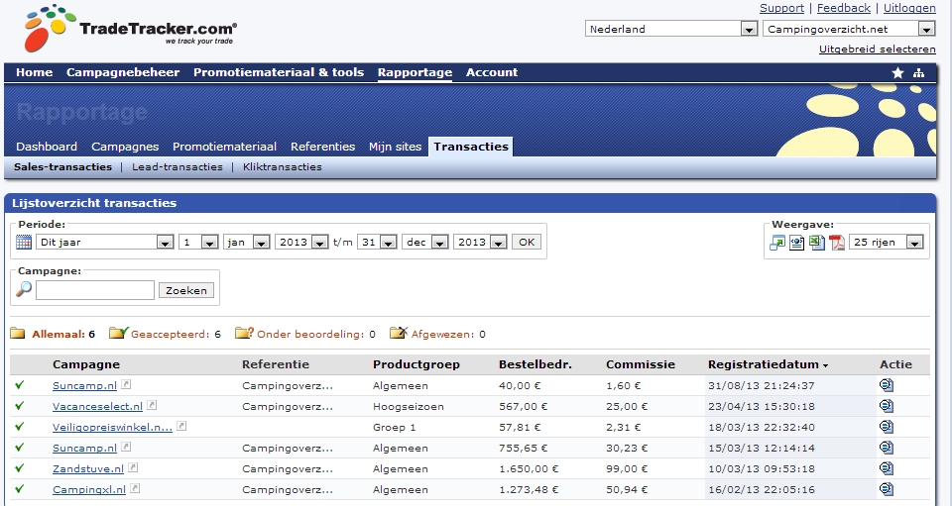The height and width of the screenshot is (506, 952).
Task: Open the Support link
Action: pos(782,8)
